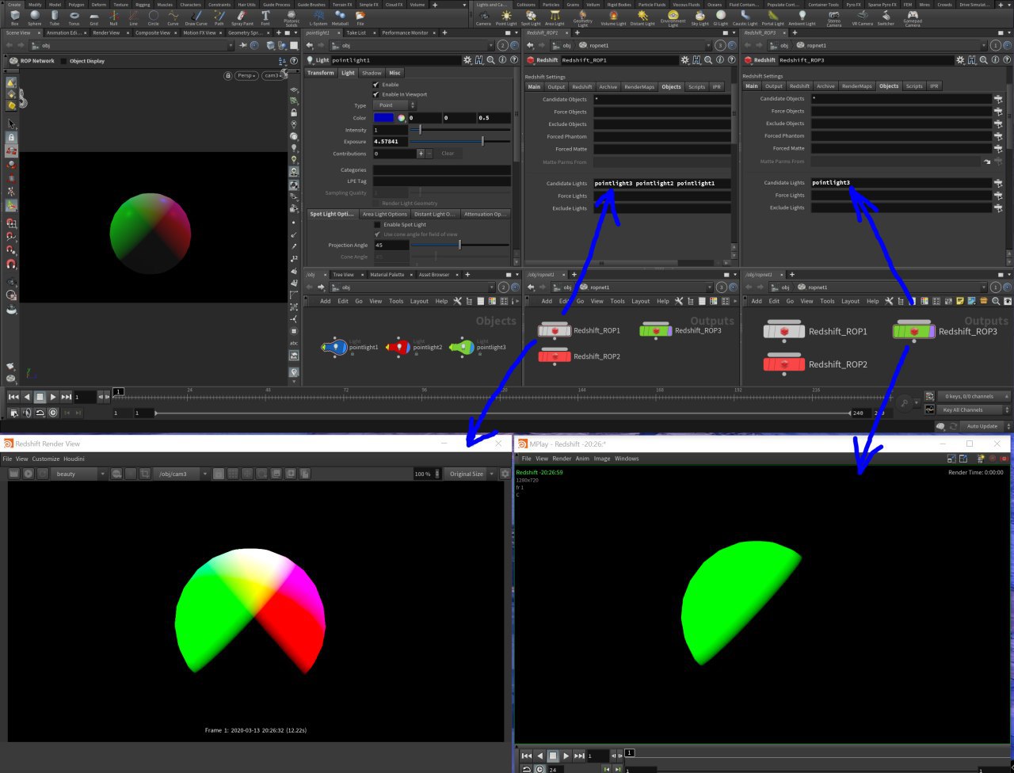Open Layout menu in the middle network
1014x773 pixels.
tap(641, 301)
